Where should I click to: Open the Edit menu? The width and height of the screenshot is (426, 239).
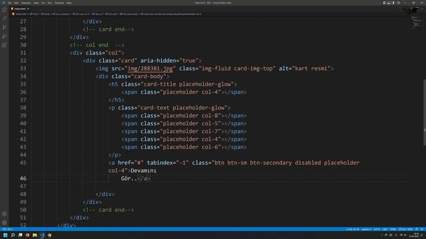point(16,3)
